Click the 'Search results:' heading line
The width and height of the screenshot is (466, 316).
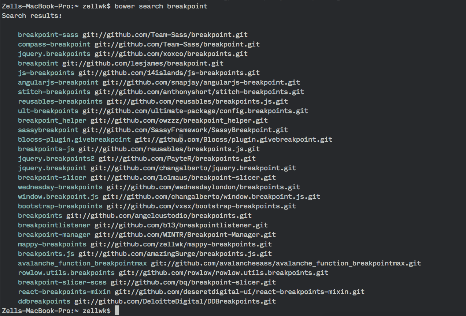point(32,16)
